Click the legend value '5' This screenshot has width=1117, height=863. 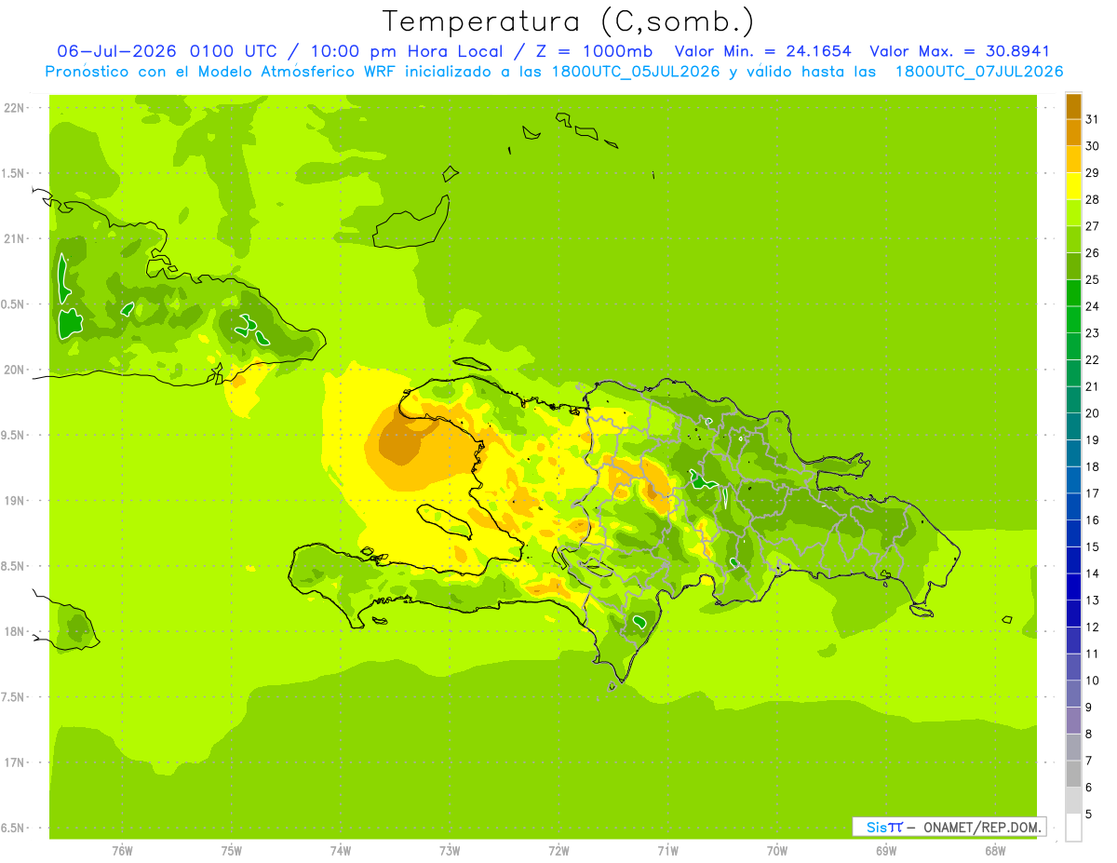1089,815
